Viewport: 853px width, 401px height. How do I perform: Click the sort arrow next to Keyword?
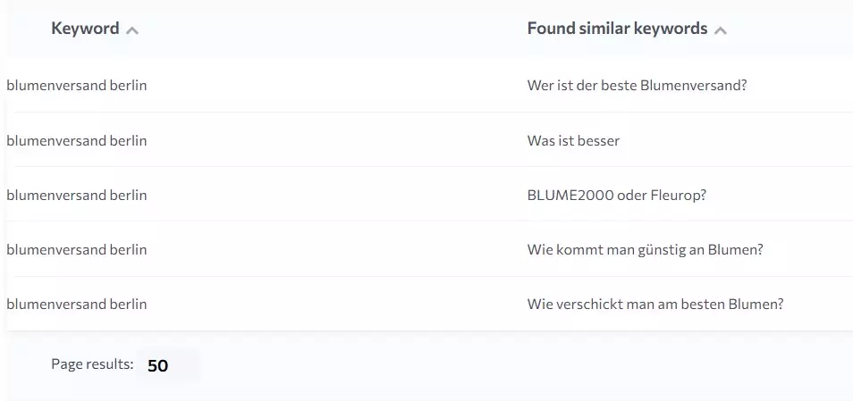point(132,30)
